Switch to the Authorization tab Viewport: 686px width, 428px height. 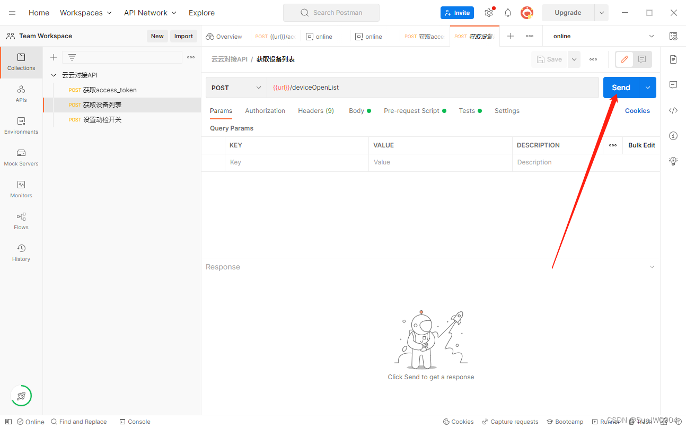[x=265, y=111]
